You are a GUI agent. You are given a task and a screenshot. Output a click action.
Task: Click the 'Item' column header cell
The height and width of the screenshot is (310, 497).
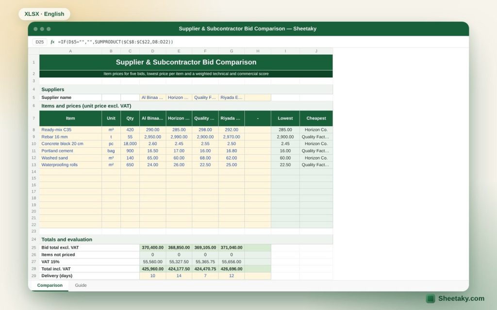tap(70, 118)
